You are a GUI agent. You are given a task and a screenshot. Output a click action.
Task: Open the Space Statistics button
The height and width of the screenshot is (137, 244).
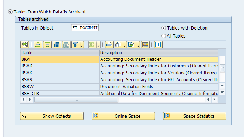pyautogui.click(x=195, y=116)
